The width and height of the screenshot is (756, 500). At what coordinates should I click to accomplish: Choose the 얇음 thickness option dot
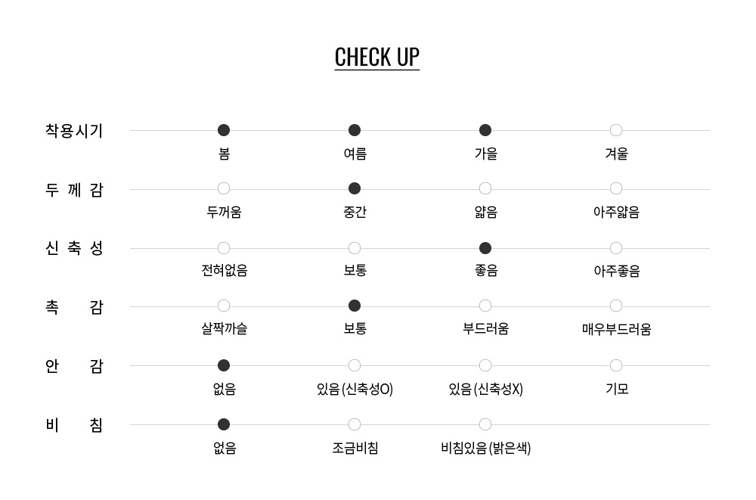485,188
